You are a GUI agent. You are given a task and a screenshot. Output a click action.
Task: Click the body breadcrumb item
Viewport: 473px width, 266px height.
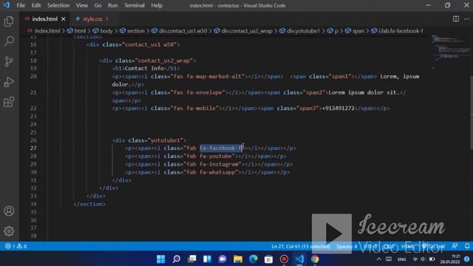[x=106, y=31]
